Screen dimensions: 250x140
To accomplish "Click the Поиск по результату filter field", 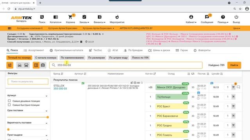I will click(x=28, y=81).
